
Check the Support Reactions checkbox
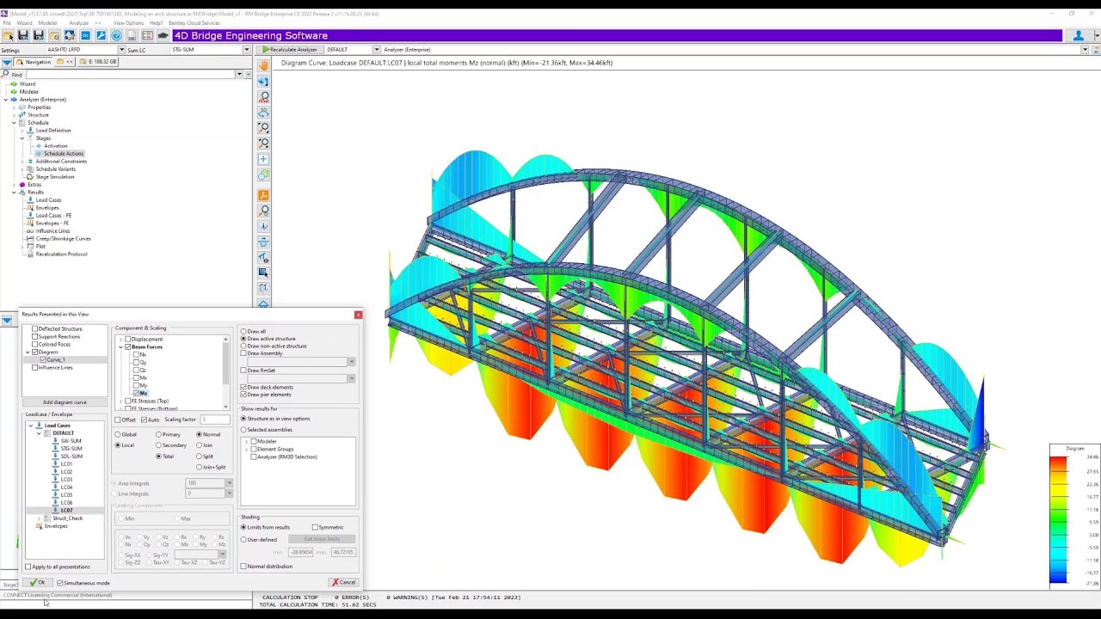[x=34, y=336]
